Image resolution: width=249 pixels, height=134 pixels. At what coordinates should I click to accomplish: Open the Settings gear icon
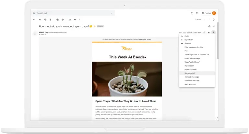click(x=213, y=20)
